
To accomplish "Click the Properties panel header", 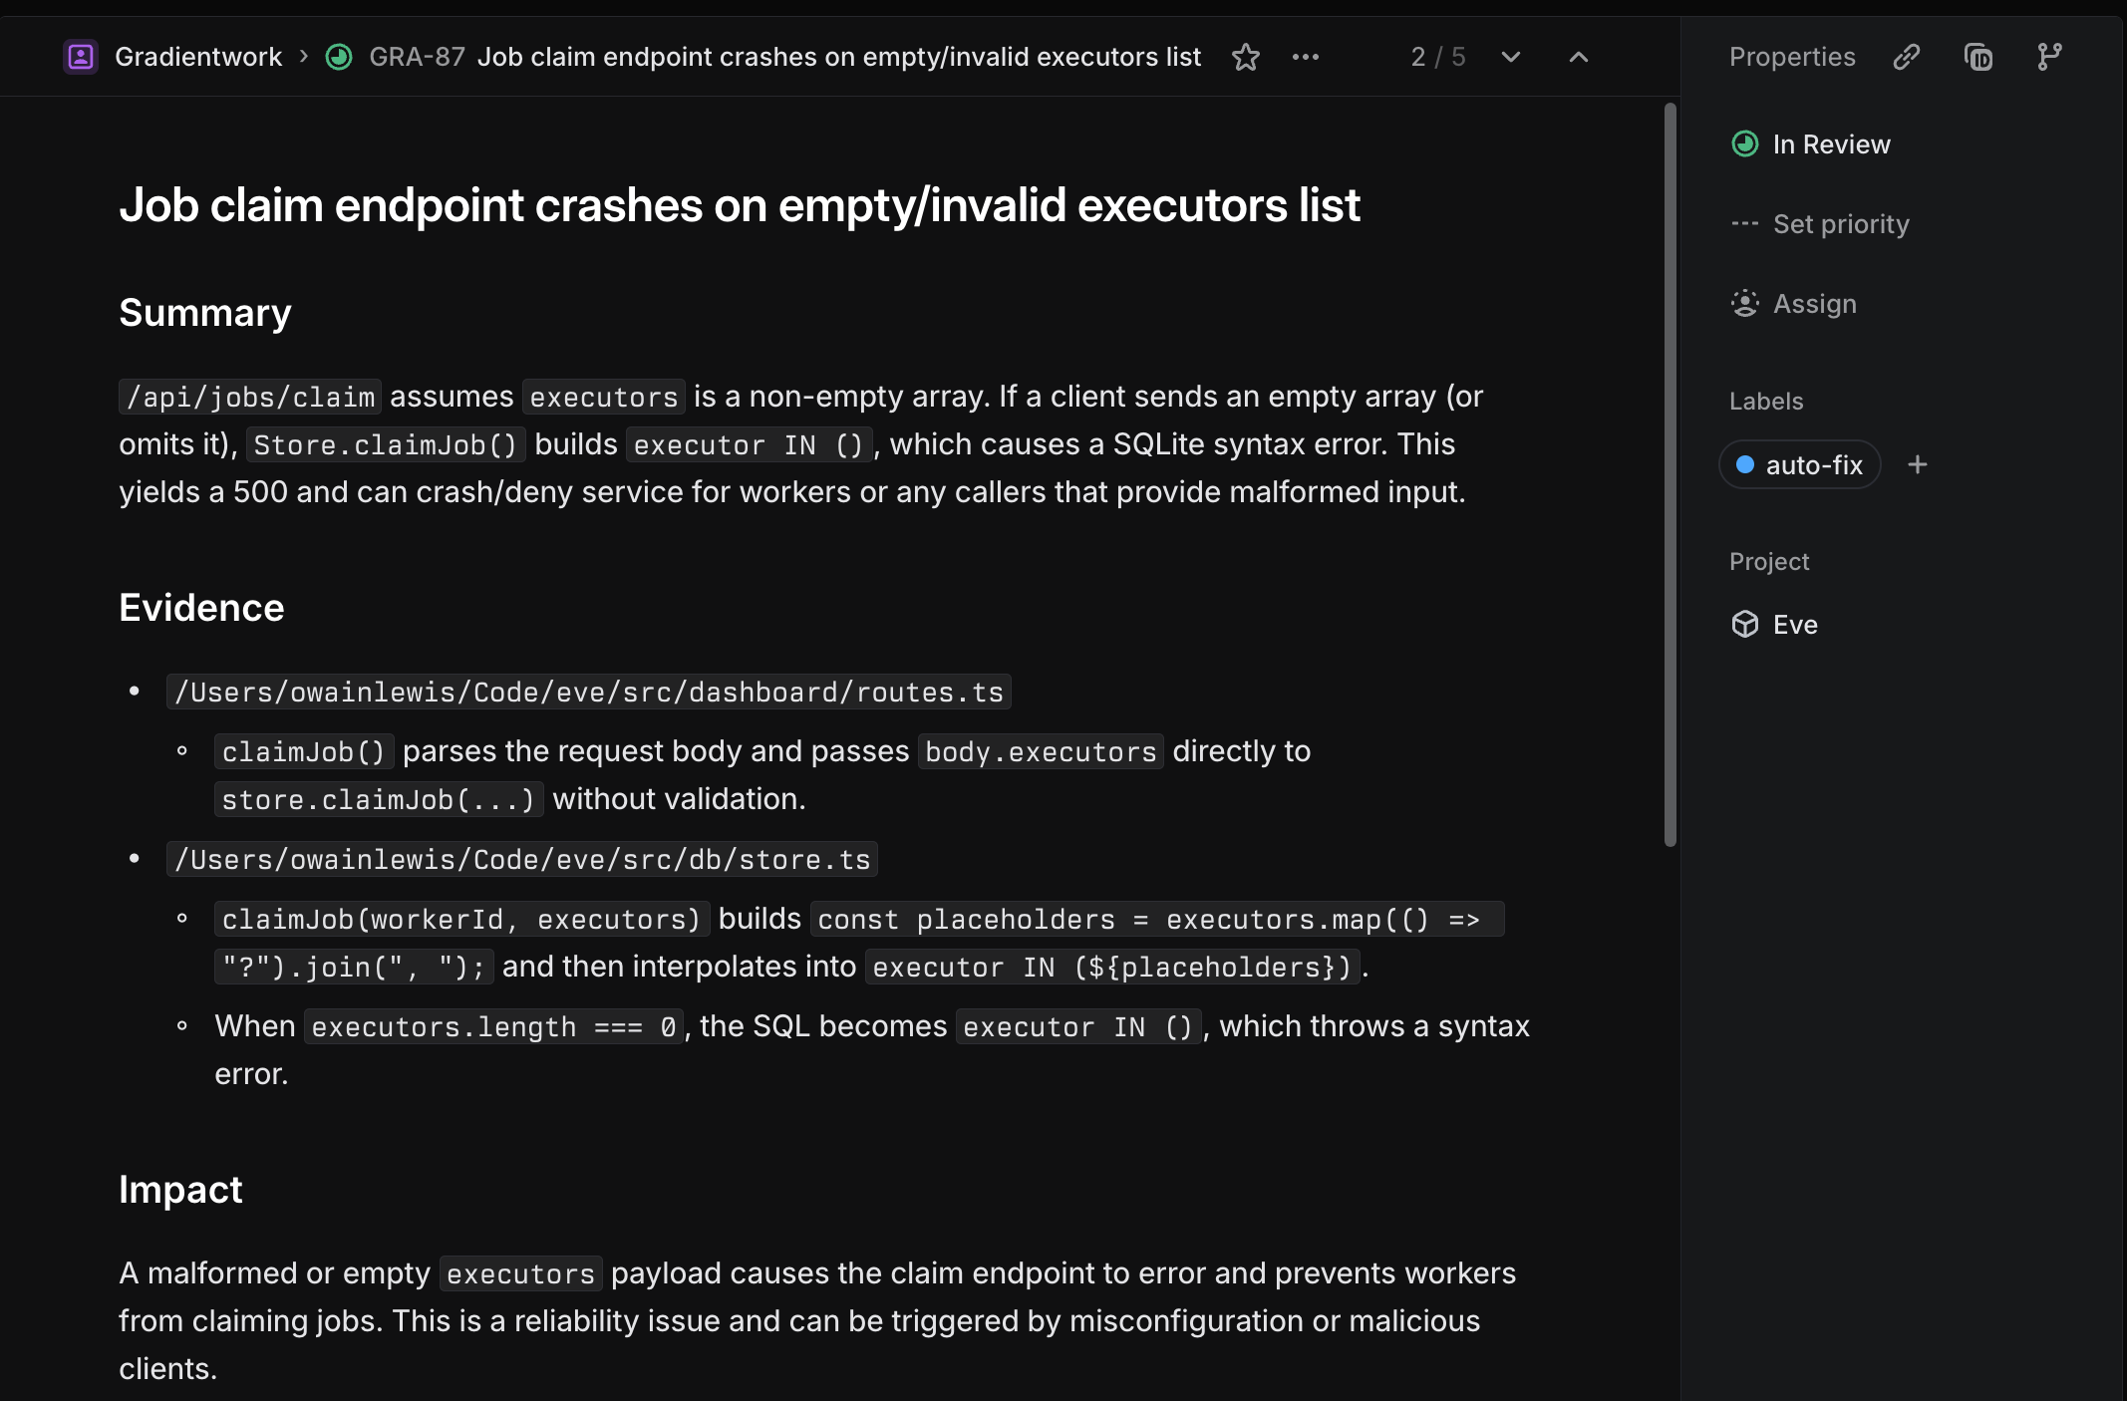I will click(1791, 57).
